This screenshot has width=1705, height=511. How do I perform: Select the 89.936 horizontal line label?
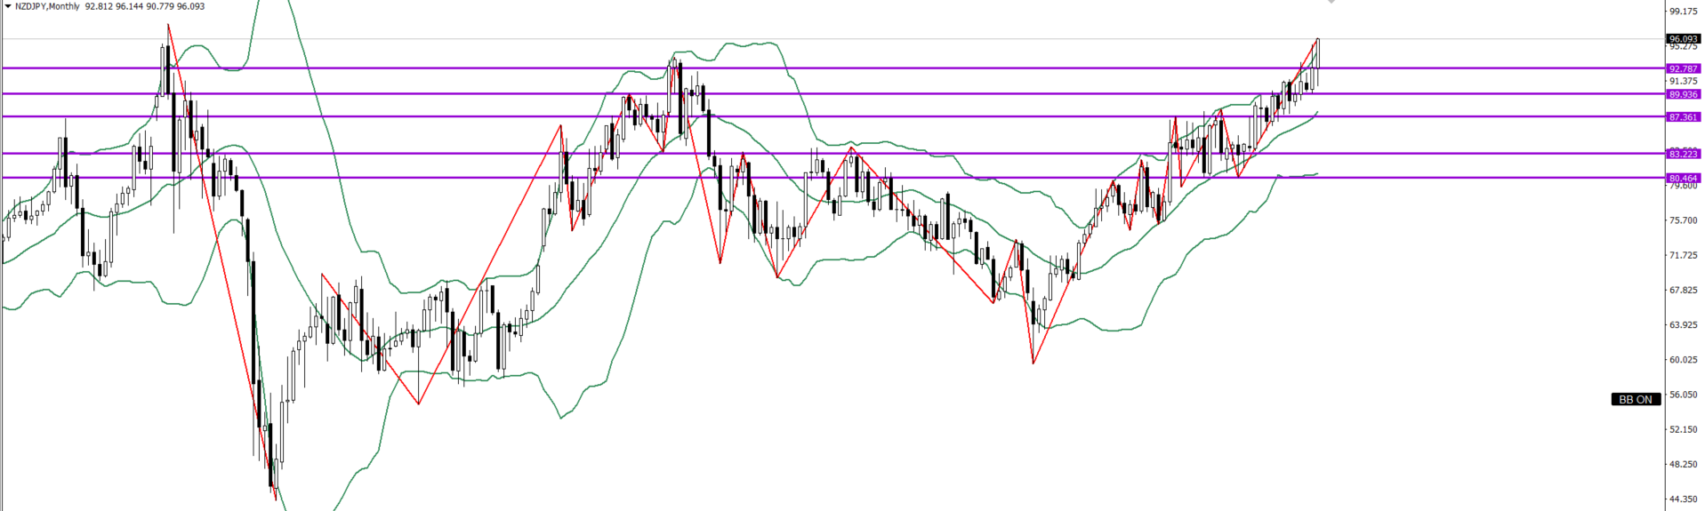point(1684,94)
